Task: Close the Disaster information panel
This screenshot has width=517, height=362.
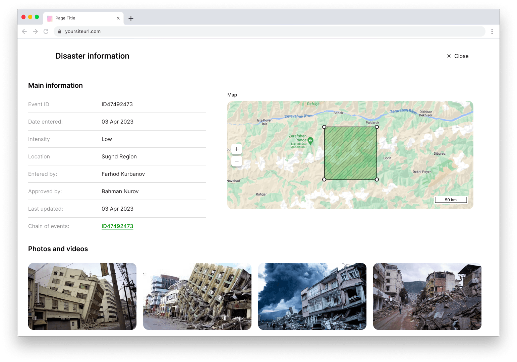Action: pos(458,56)
